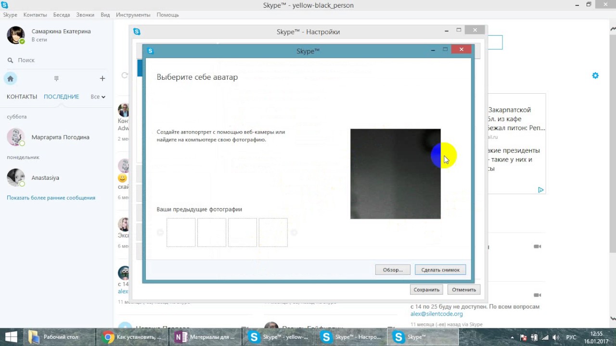The image size is (616, 346).
Task: Click Отменить in the settings window
Action: 464,290
